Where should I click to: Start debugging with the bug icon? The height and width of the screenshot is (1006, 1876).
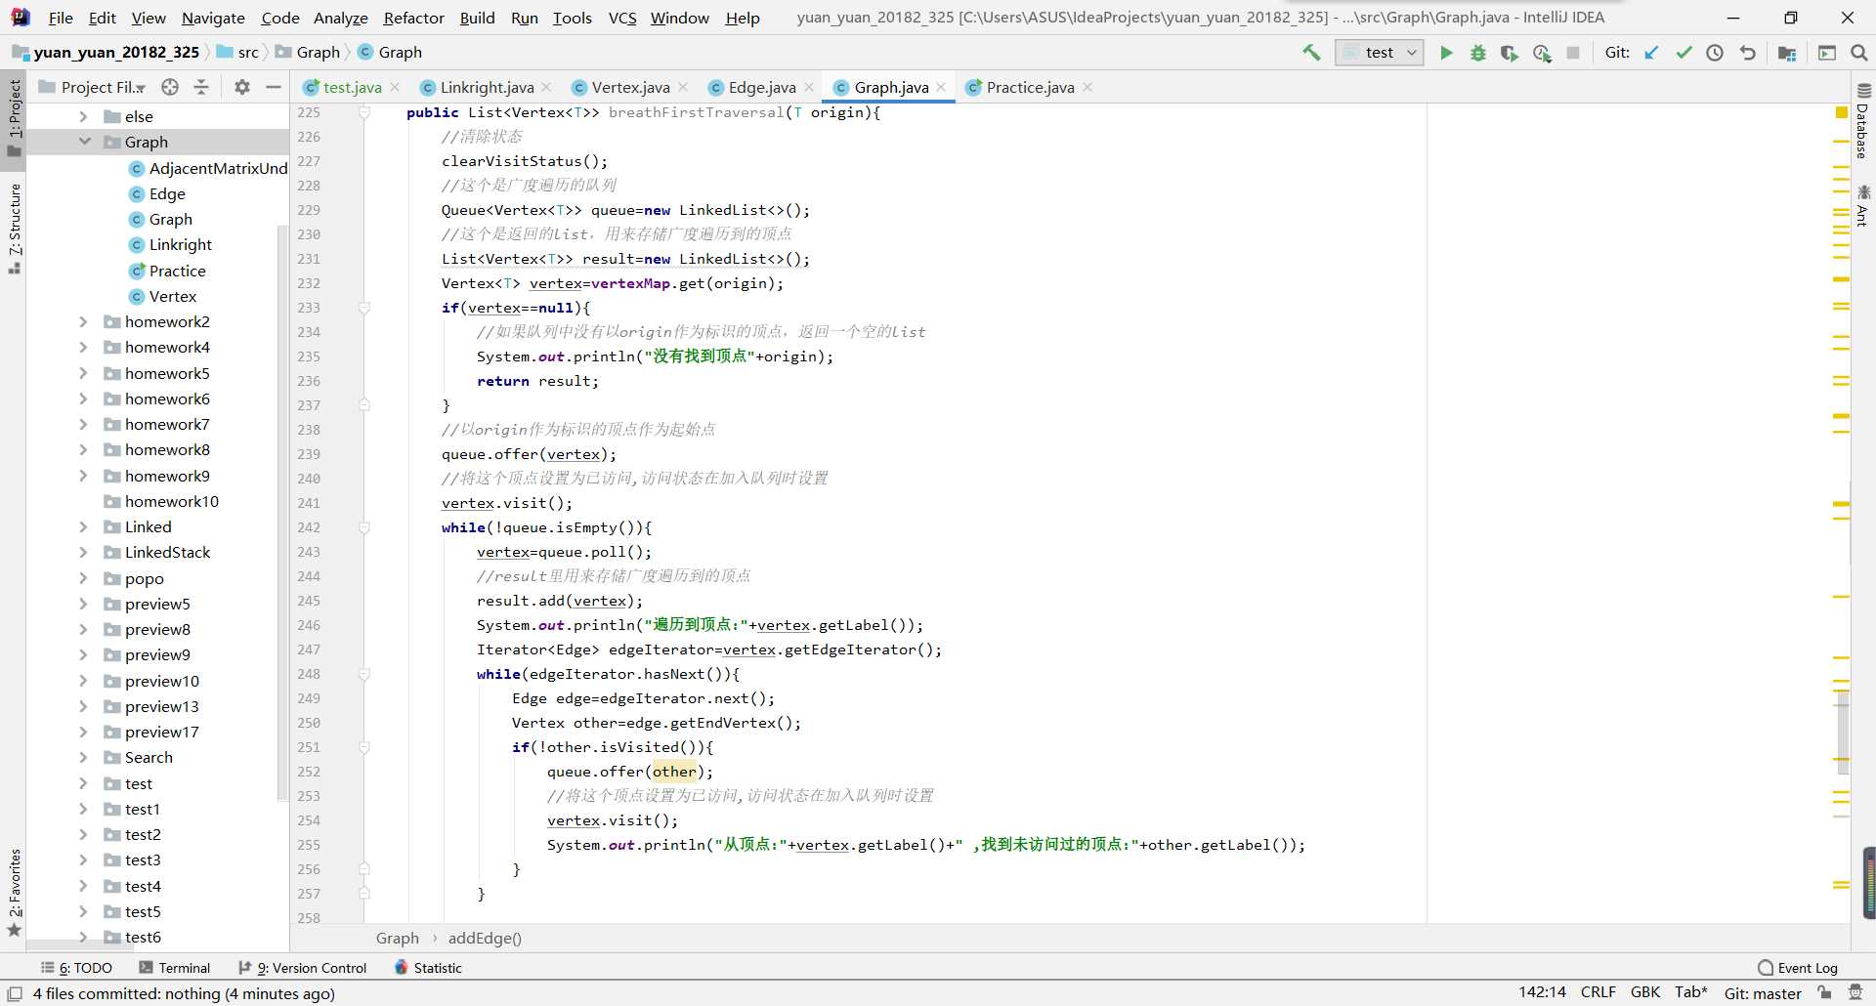click(1477, 53)
